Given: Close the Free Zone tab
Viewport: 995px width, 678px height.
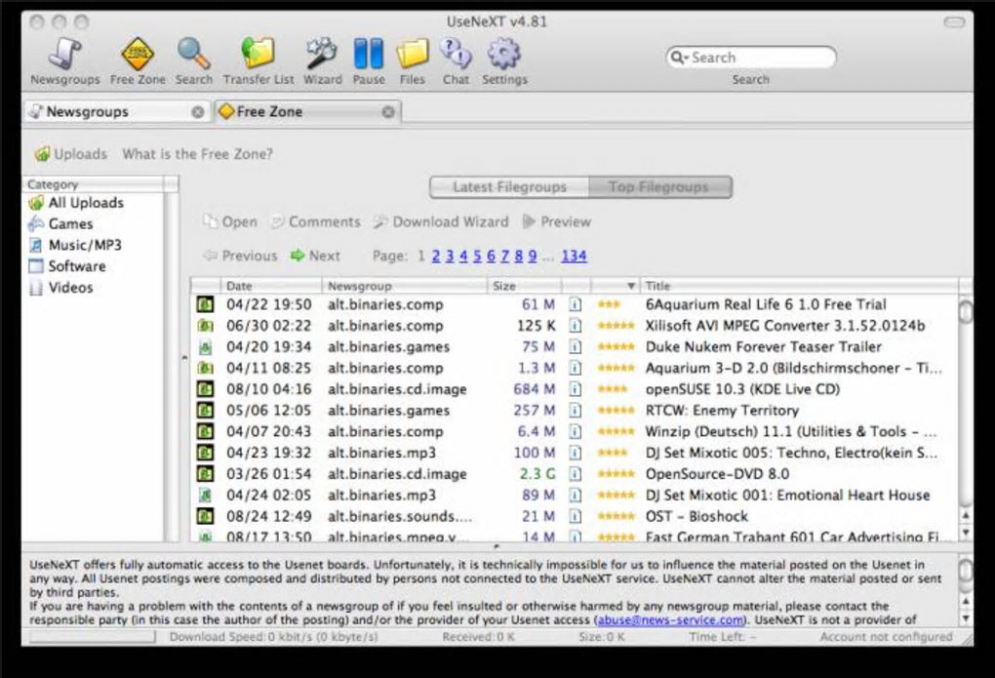Looking at the screenshot, I should click(388, 112).
